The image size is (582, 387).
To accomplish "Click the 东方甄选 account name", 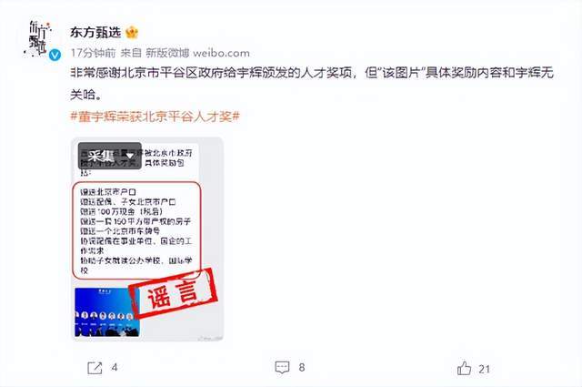I will [95, 33].
